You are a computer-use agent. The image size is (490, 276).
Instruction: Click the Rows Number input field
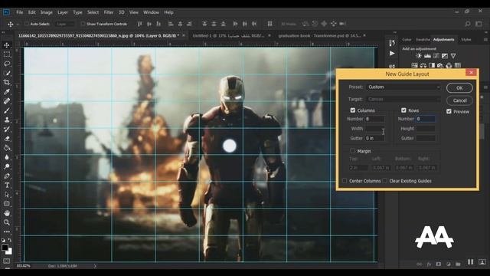[426, 119]
